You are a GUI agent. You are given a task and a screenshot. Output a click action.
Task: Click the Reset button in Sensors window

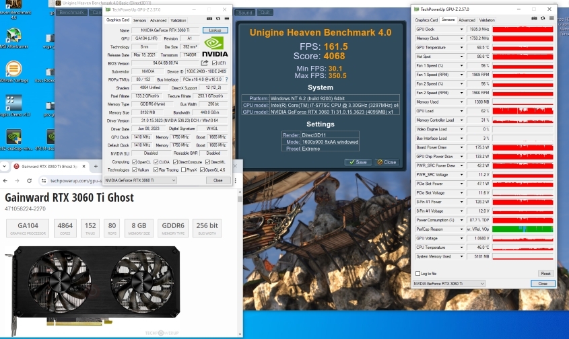pyautogui.click(x=545, y=273)
